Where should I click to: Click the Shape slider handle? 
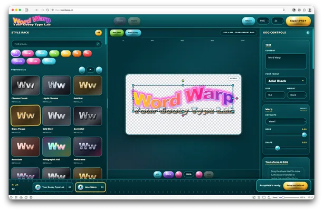pyautogui.click(x=278, y=148)
